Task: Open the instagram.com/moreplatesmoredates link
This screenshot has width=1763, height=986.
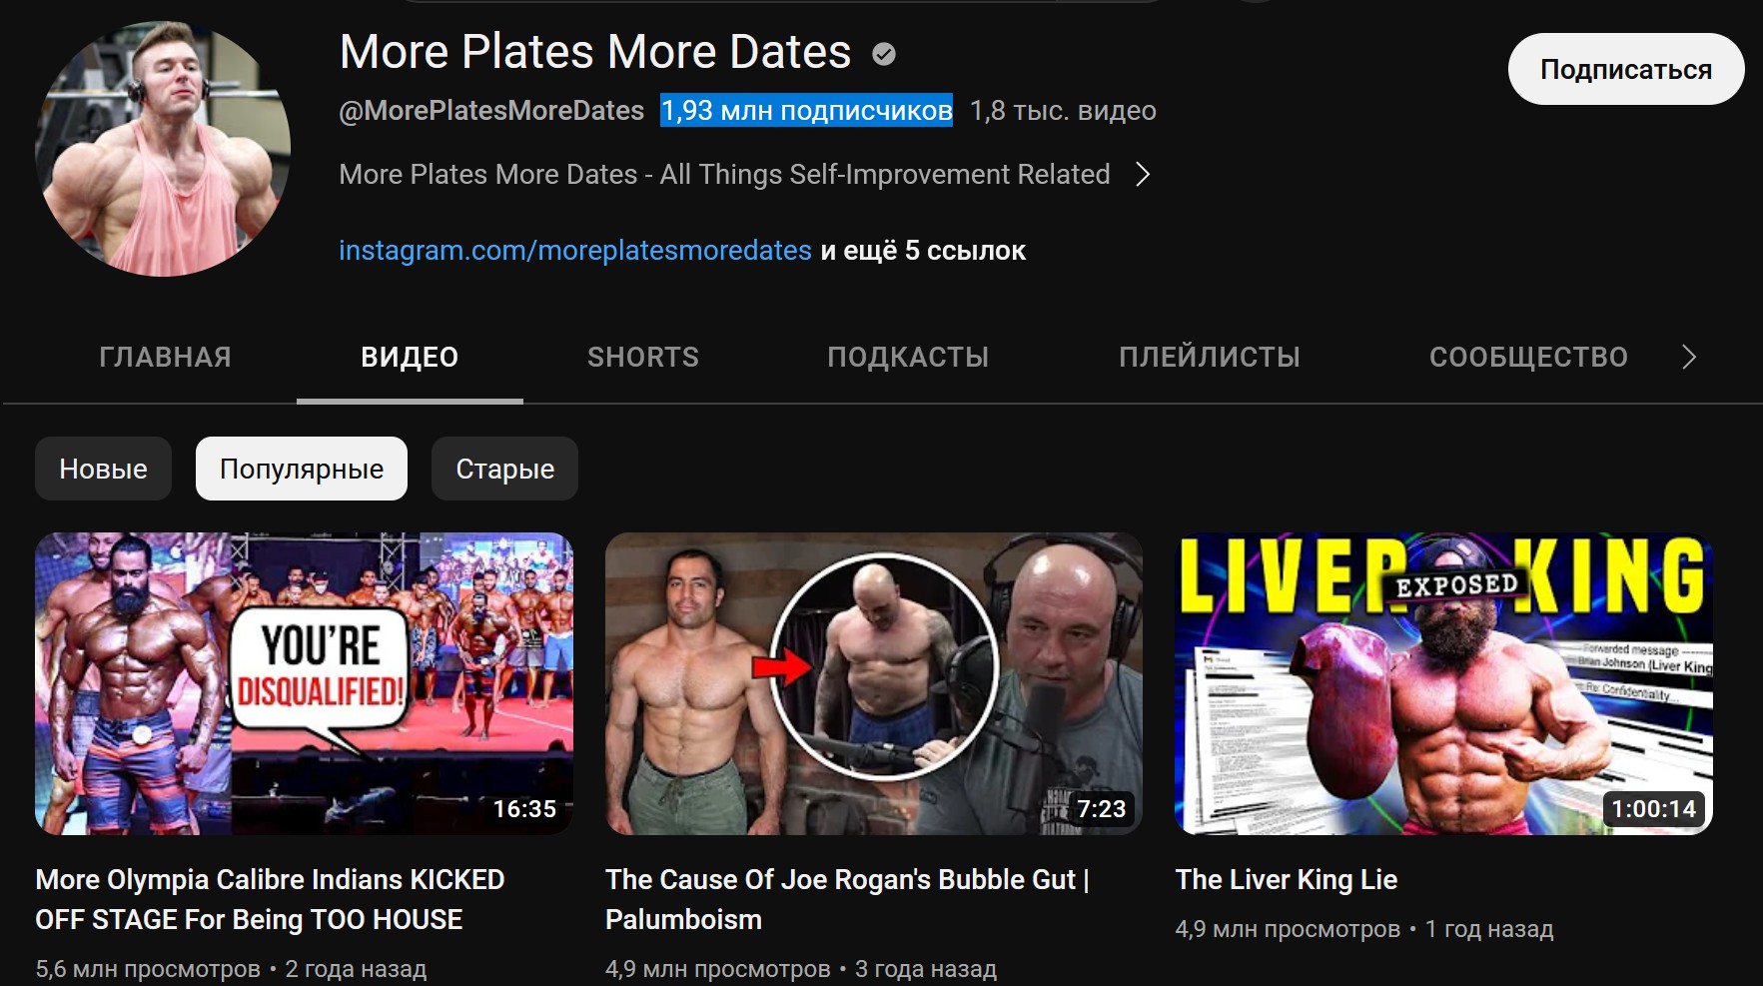Action: click(x=575, y=250)
